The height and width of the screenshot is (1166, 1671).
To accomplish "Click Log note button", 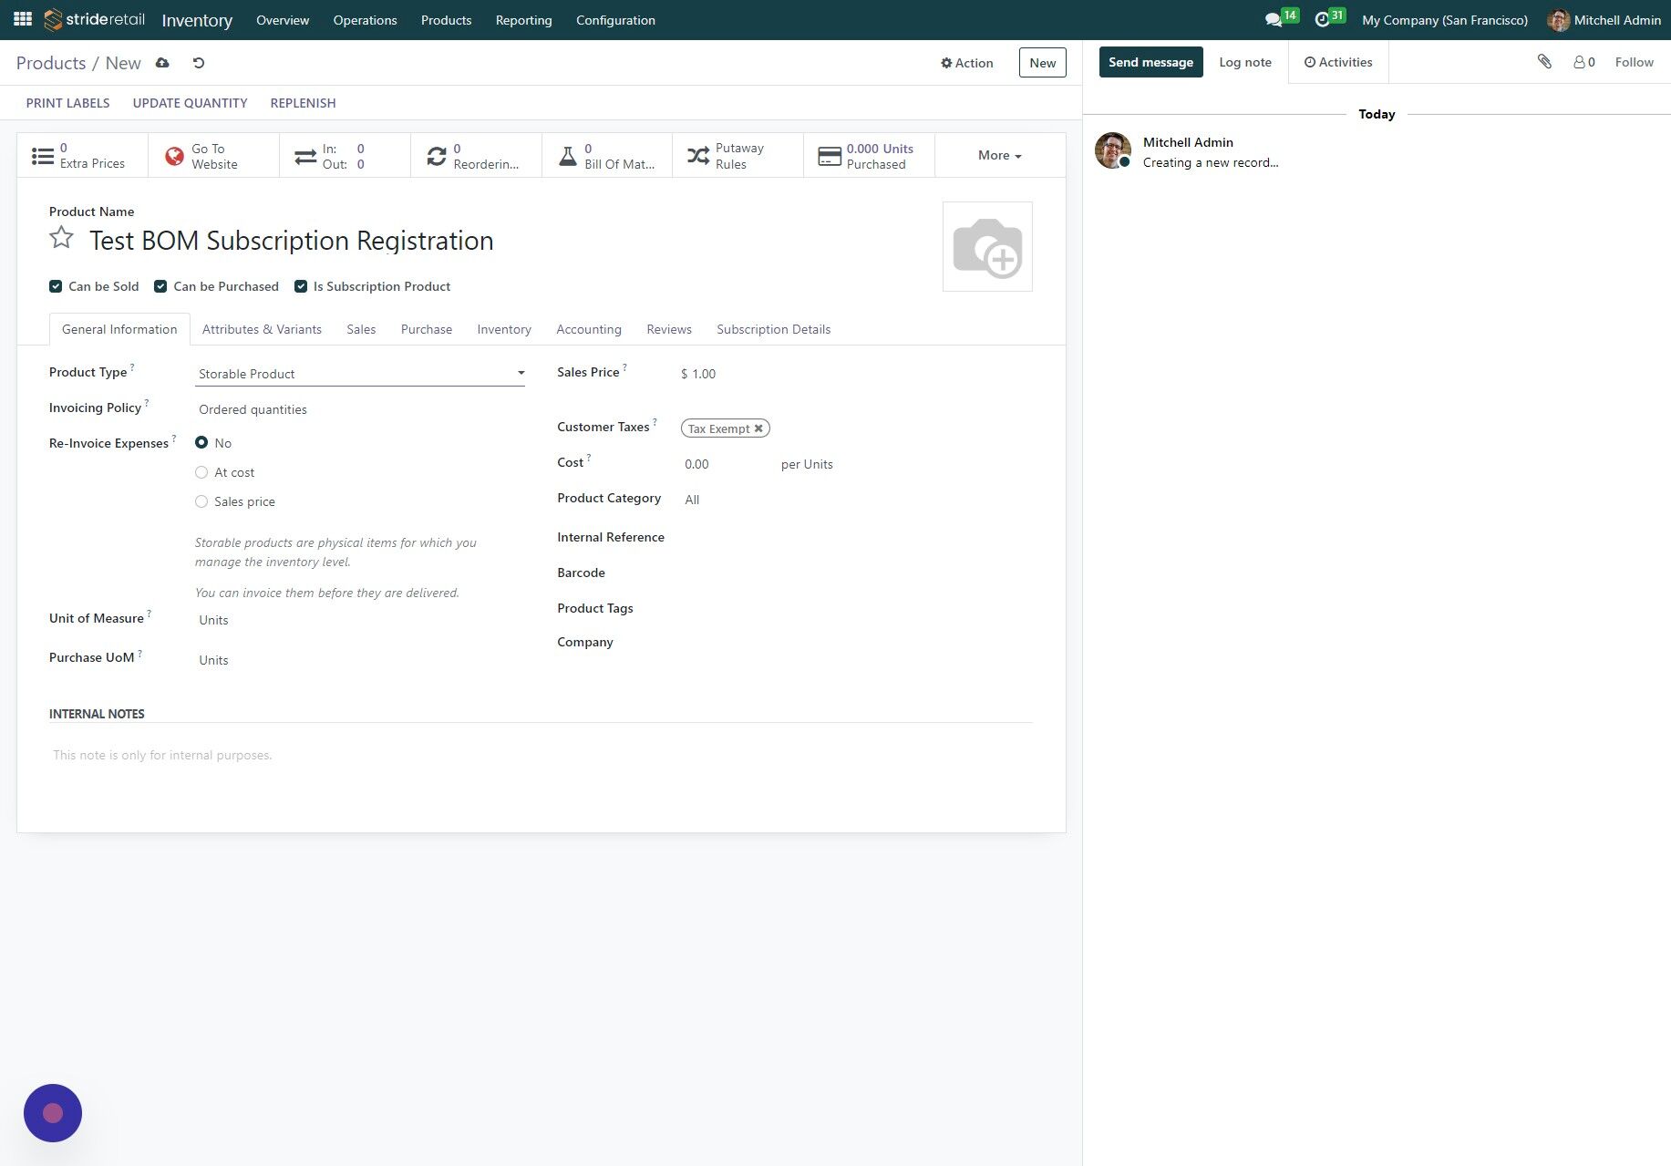I will (x=1245, y=62).
